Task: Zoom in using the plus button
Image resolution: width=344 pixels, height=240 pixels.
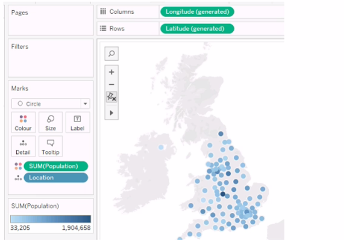Action: coord(111,72)
